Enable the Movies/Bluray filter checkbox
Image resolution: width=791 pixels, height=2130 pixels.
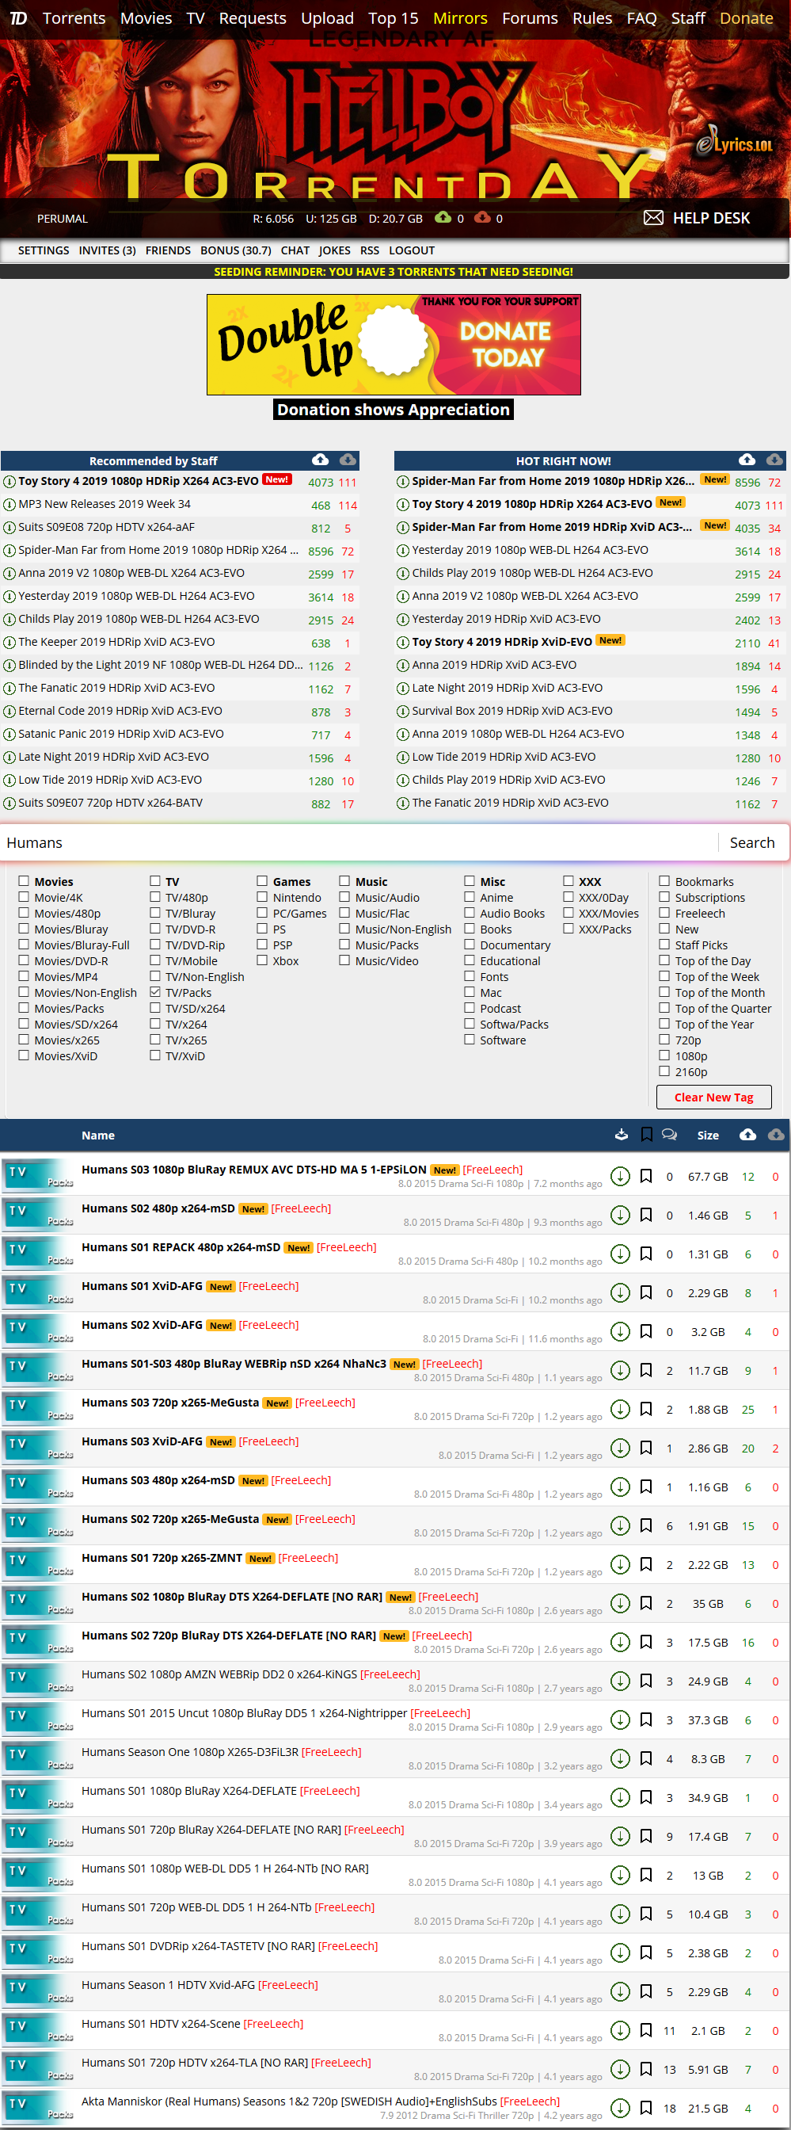23,929
